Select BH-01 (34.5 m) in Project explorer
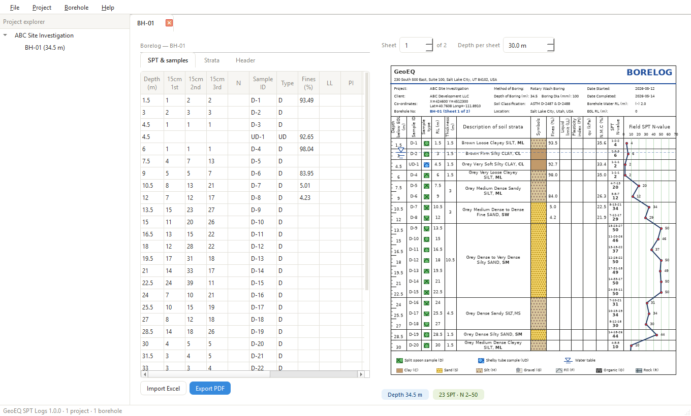 (45, 48)
